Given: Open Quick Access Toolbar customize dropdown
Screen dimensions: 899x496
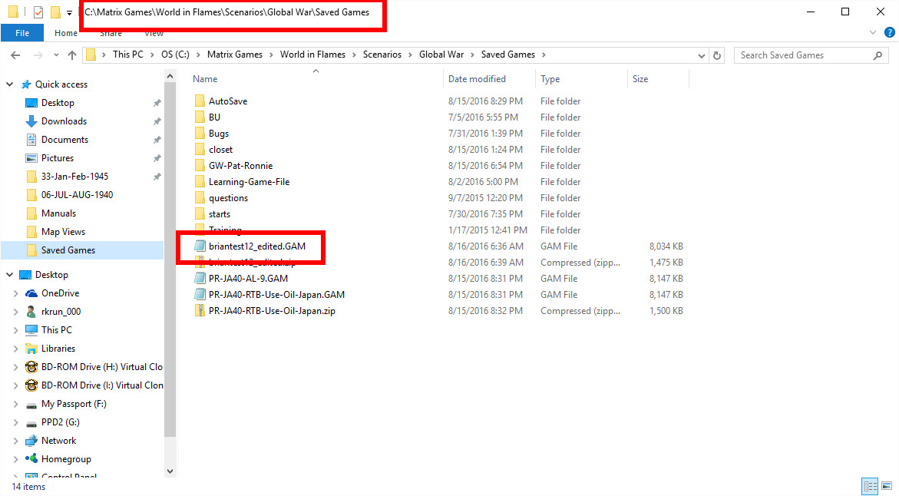Looking at the screenshot, I should pyautogui.click(x=69, y=12).
